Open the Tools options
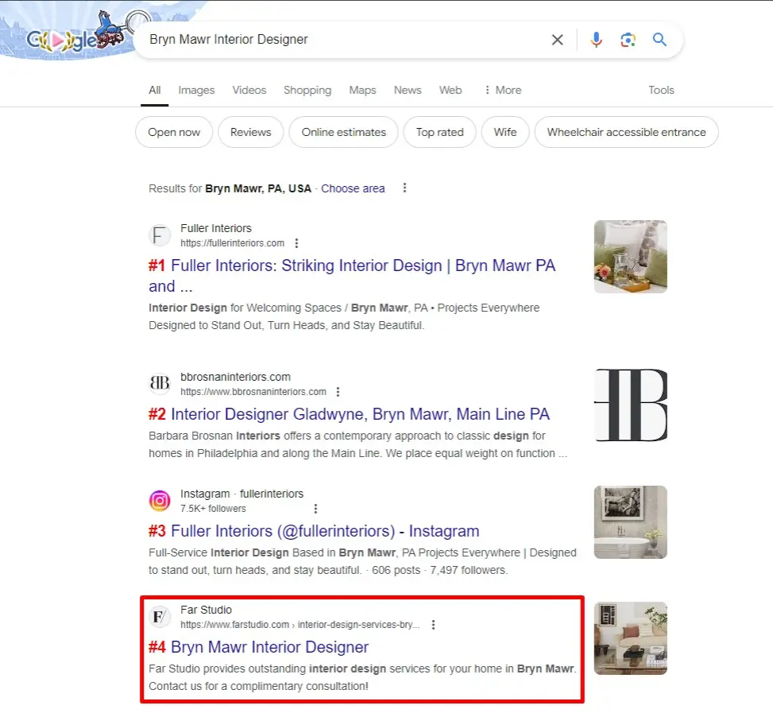The width and height of the screenshot is (773, 717). coord(660,90)
